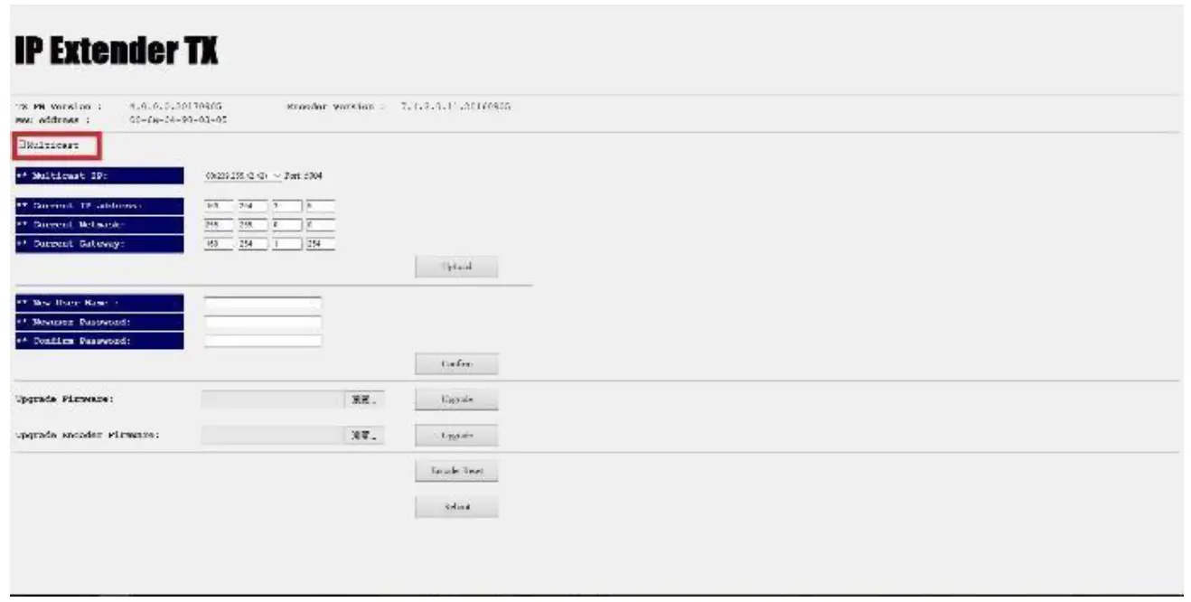
Task: Edit second octet of Current Netmask
Action: pyautogui.click(x=252, y=225)
